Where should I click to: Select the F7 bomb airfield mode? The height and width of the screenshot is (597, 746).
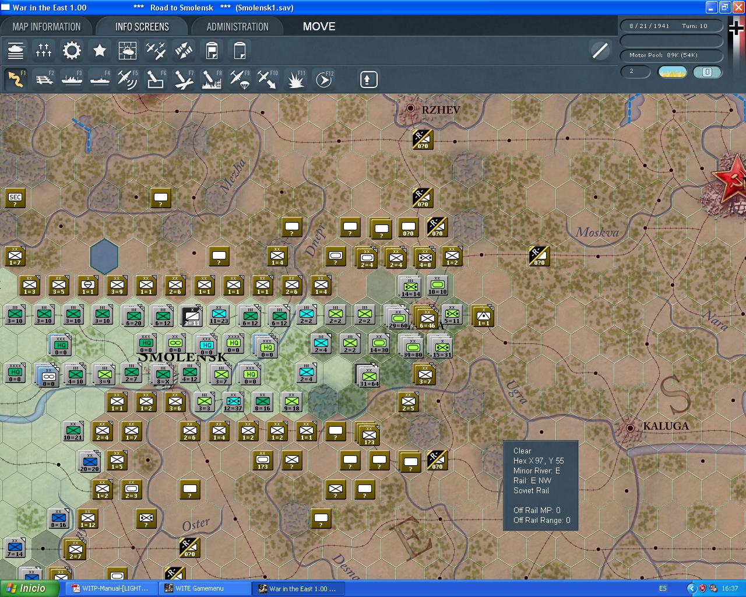pyautogui.click(x=184, y=79)
